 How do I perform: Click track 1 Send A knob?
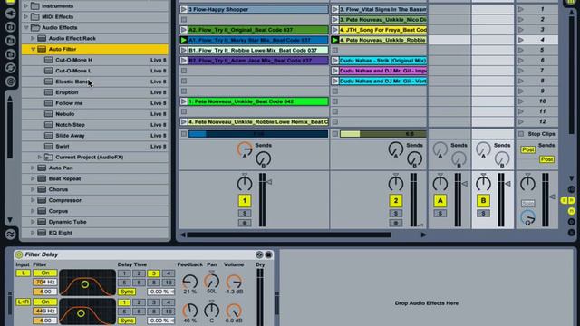click(245, 149)
